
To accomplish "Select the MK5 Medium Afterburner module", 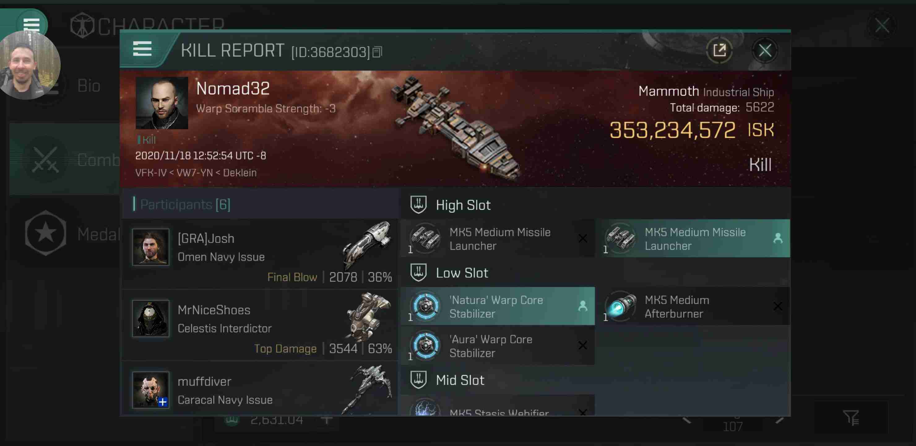I will click(x=695, y=306).
